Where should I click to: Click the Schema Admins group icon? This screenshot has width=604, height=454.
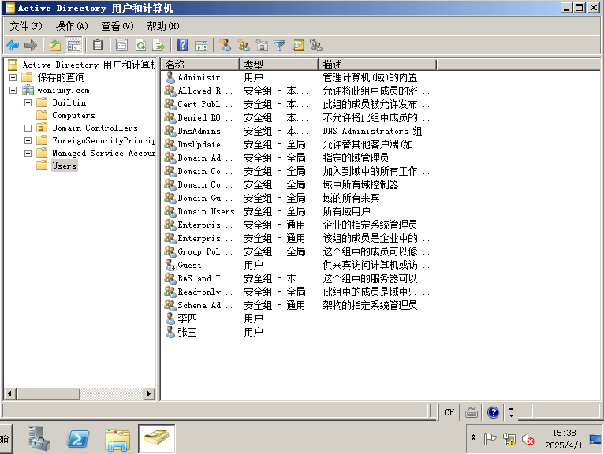pyautogui.click(x=170, y=305)
